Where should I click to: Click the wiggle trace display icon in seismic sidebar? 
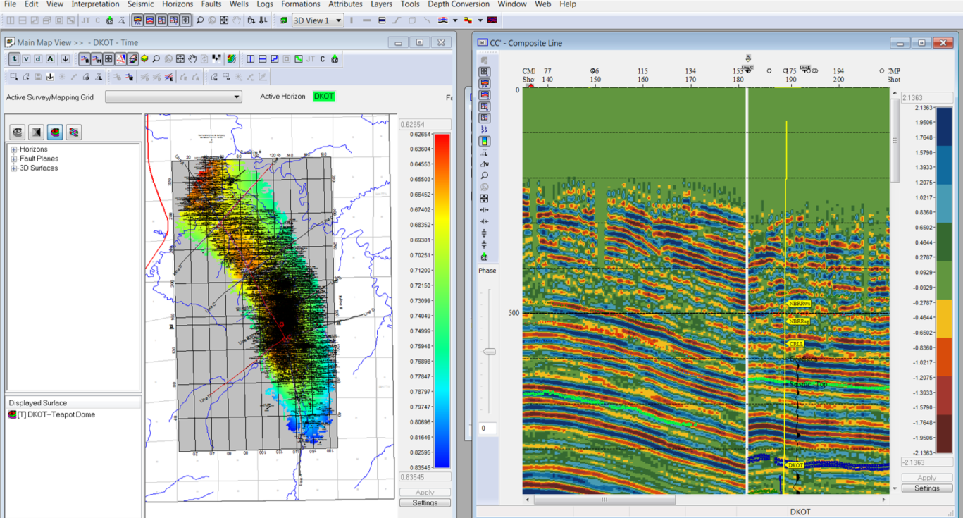coord(485,130)
